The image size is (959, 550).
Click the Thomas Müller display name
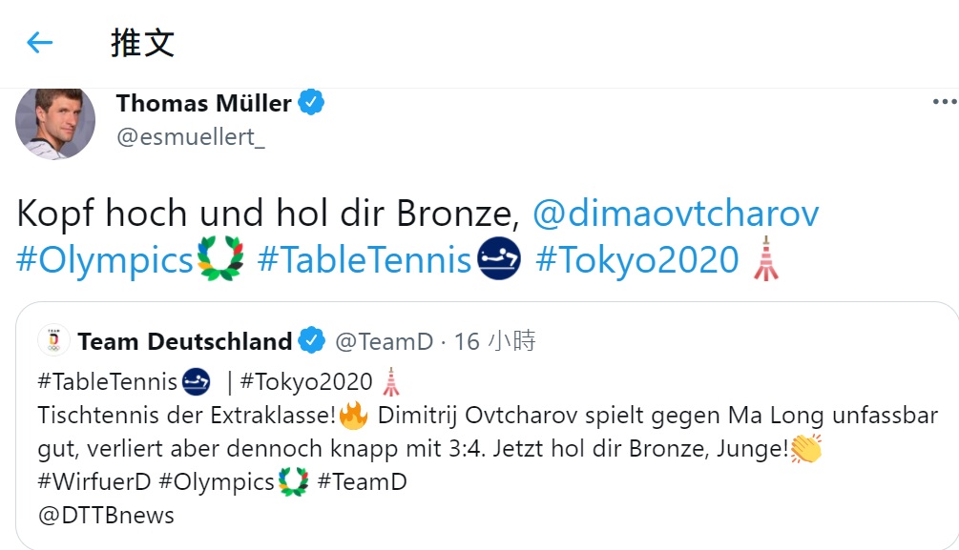pyautogui.click(x=204, y=103)
